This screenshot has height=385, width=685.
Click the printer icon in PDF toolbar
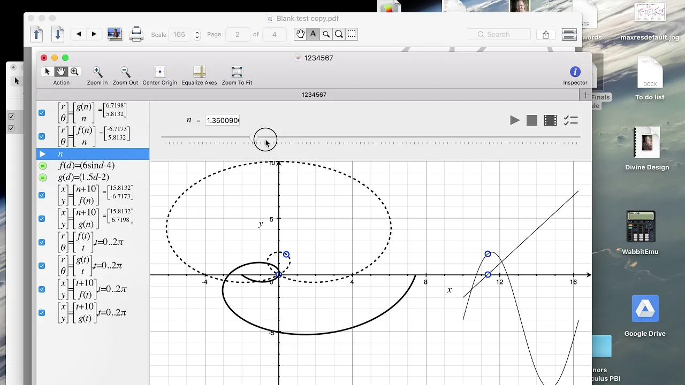tap(136, 34)
